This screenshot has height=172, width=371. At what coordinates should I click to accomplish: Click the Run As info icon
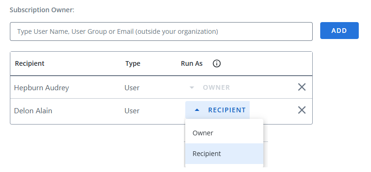tap(216, 63)
